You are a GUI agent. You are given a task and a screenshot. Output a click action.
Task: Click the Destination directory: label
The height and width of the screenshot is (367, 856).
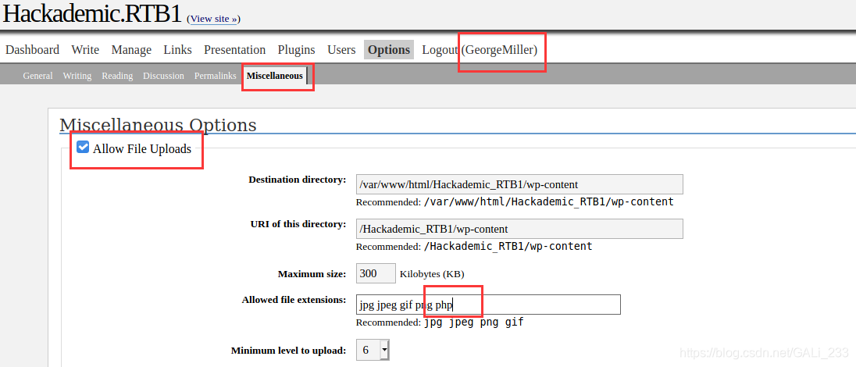pos(297,180)
